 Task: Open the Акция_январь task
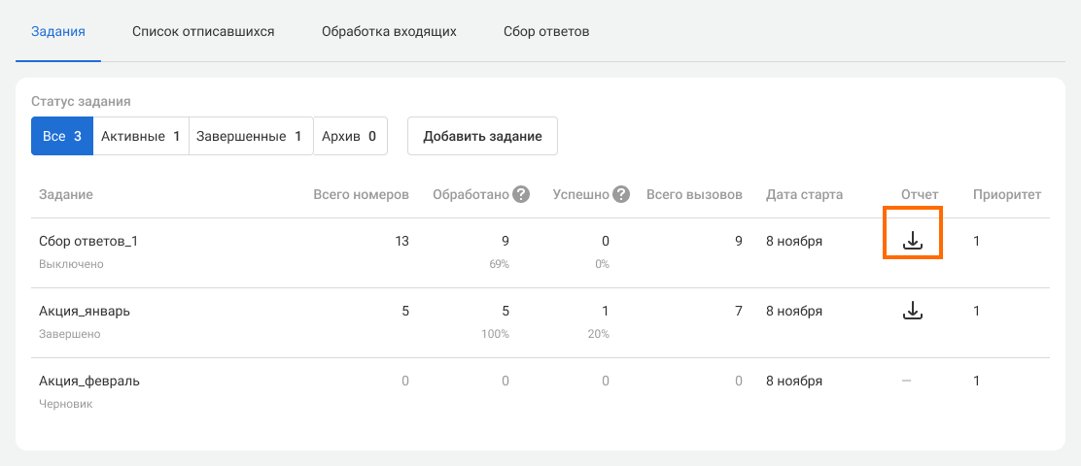[x=85, y=311]
